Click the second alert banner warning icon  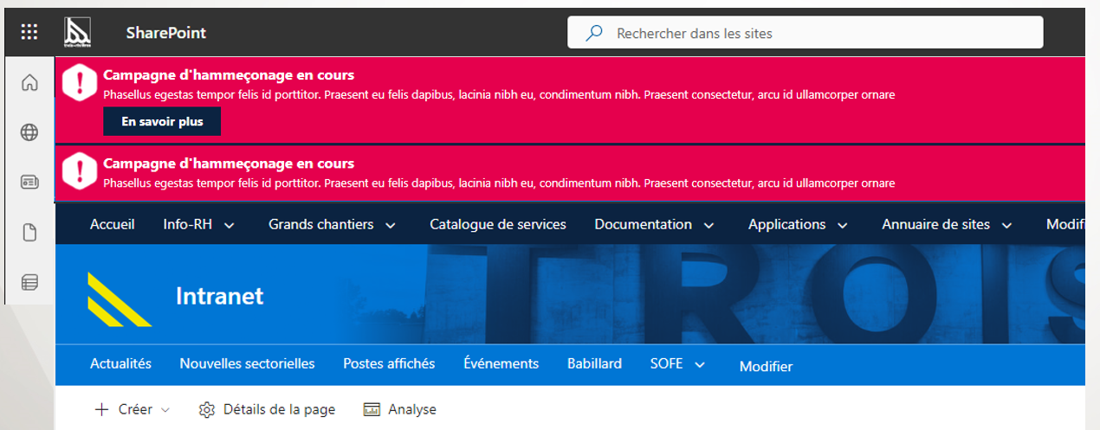80,170
